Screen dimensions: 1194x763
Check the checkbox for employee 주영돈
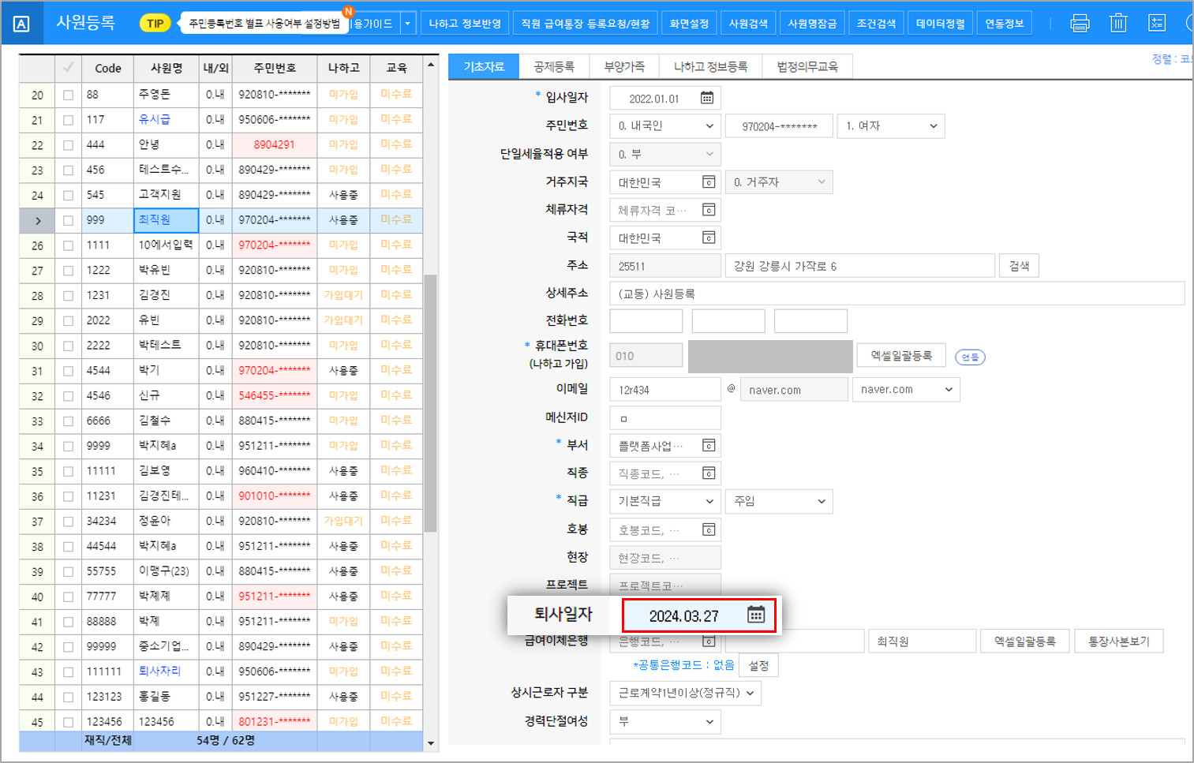tap(69, 95)
